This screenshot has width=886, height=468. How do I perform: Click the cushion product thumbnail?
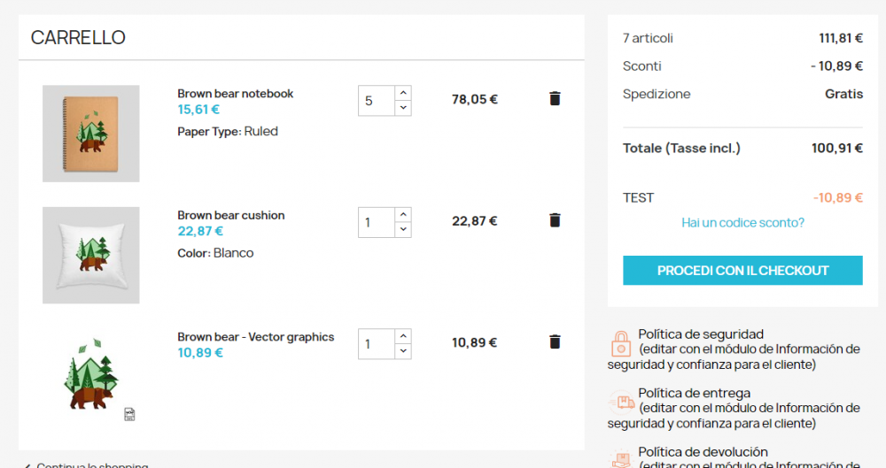click(91, 255)
